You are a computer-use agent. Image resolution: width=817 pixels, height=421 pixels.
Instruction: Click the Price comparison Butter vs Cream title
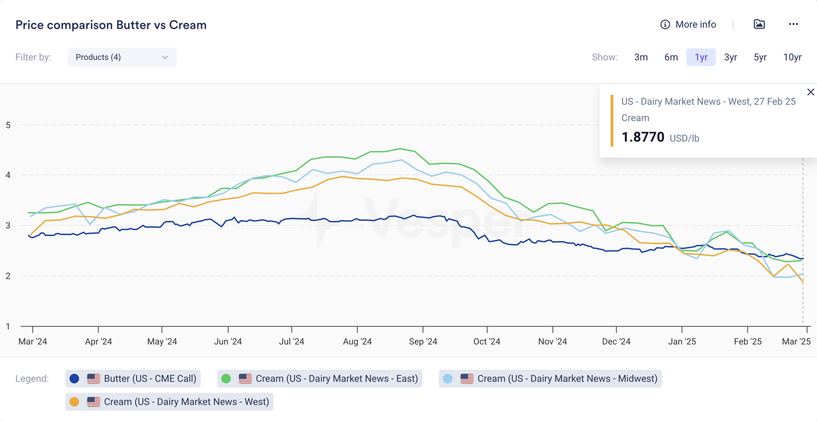pos(111,25)
